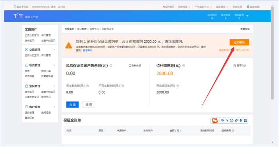Click help icon beside 风险保证金账户总余额

tap(111, 66)
